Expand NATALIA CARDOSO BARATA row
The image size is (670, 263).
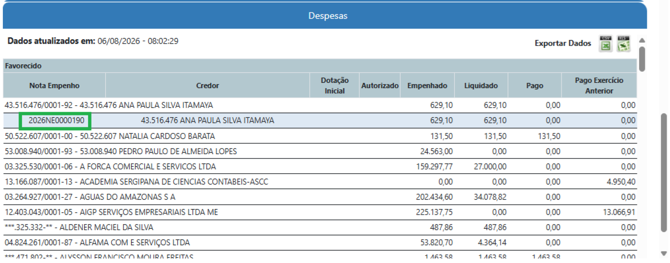click(x=320, y=136)
